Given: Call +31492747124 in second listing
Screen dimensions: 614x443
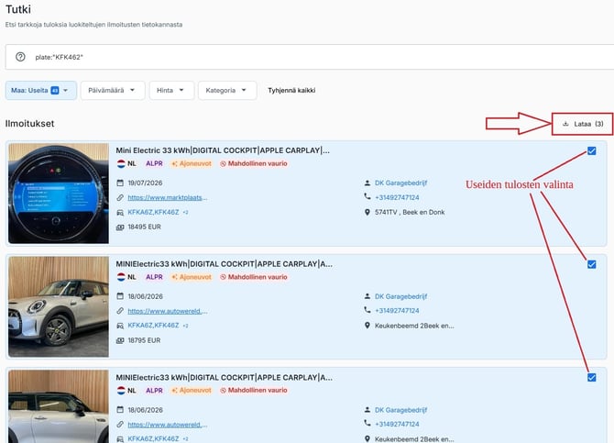Looking at the screenshot, I should [397, 311].
